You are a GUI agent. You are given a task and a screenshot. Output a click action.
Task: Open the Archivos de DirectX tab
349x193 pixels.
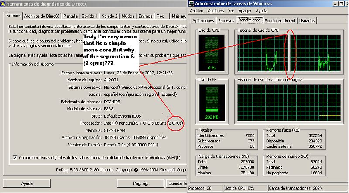[41, 16]
